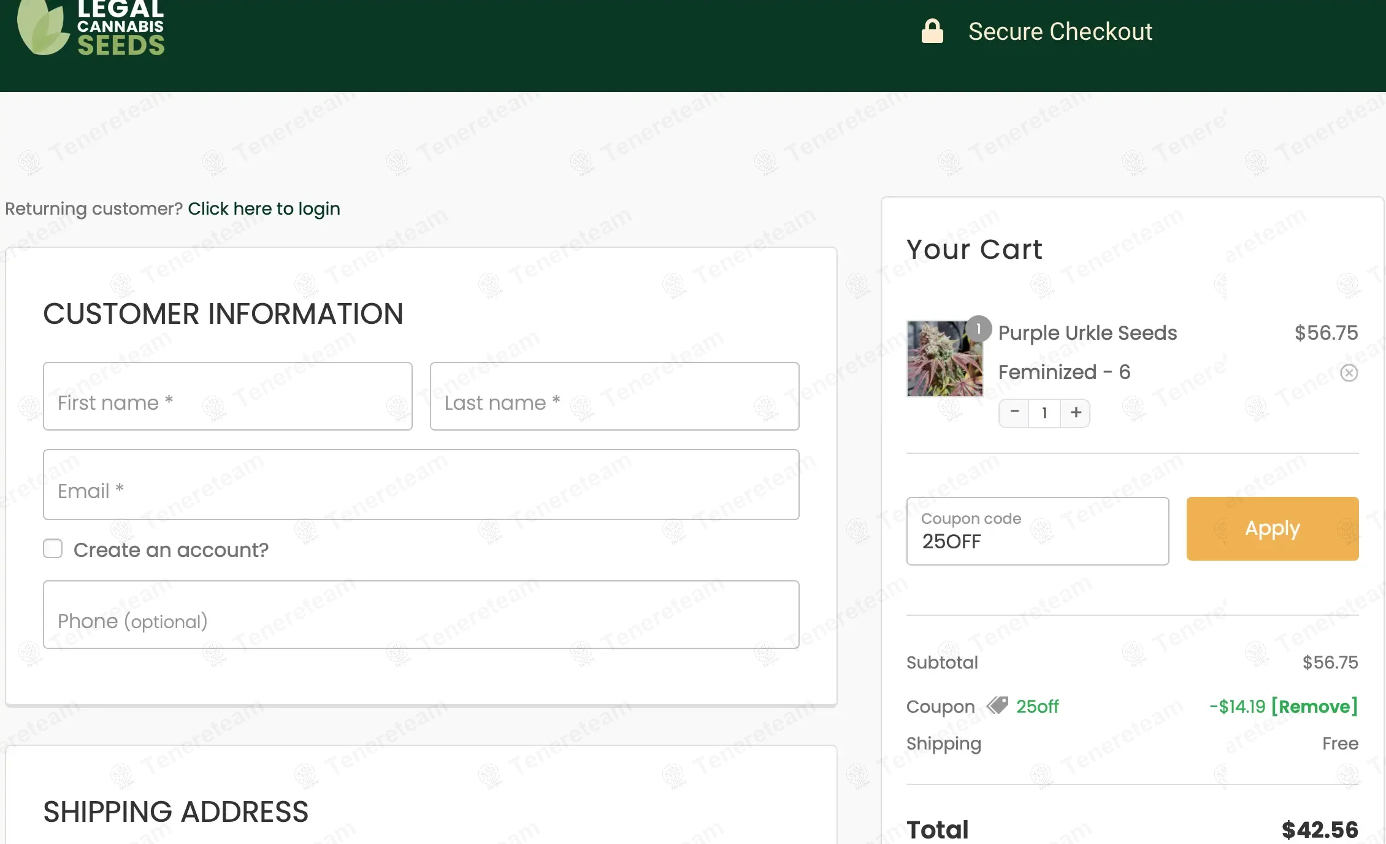Decrease quantity with the minus button

tap(1014, 412)
